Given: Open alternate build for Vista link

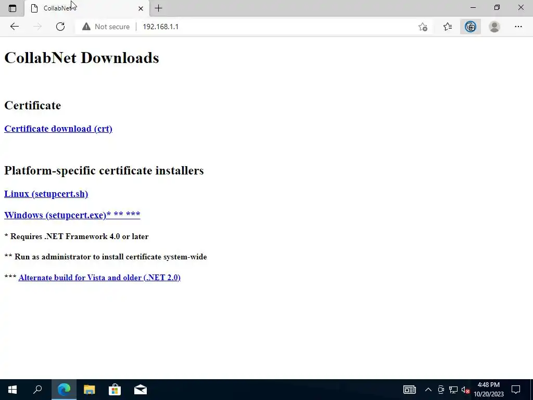Looking at the screenshot, I should tap(99, 278).
